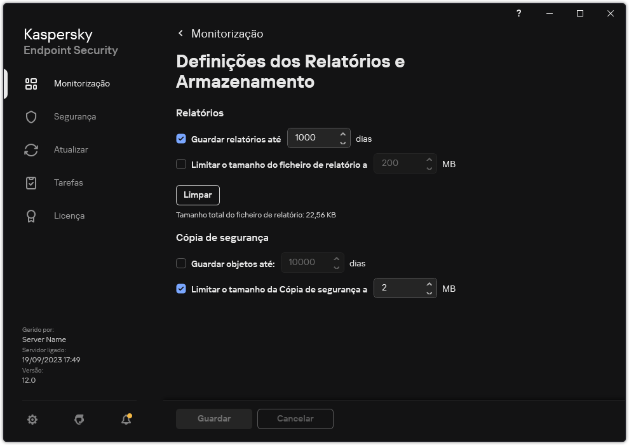The image size is (629, 445).
Task: Disable Guardar relatórios até
Action: coord(181,139)
